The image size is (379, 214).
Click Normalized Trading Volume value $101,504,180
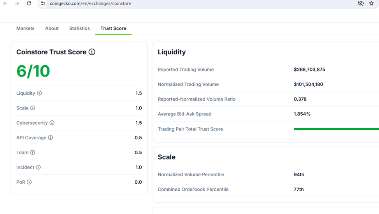[309, 84]
